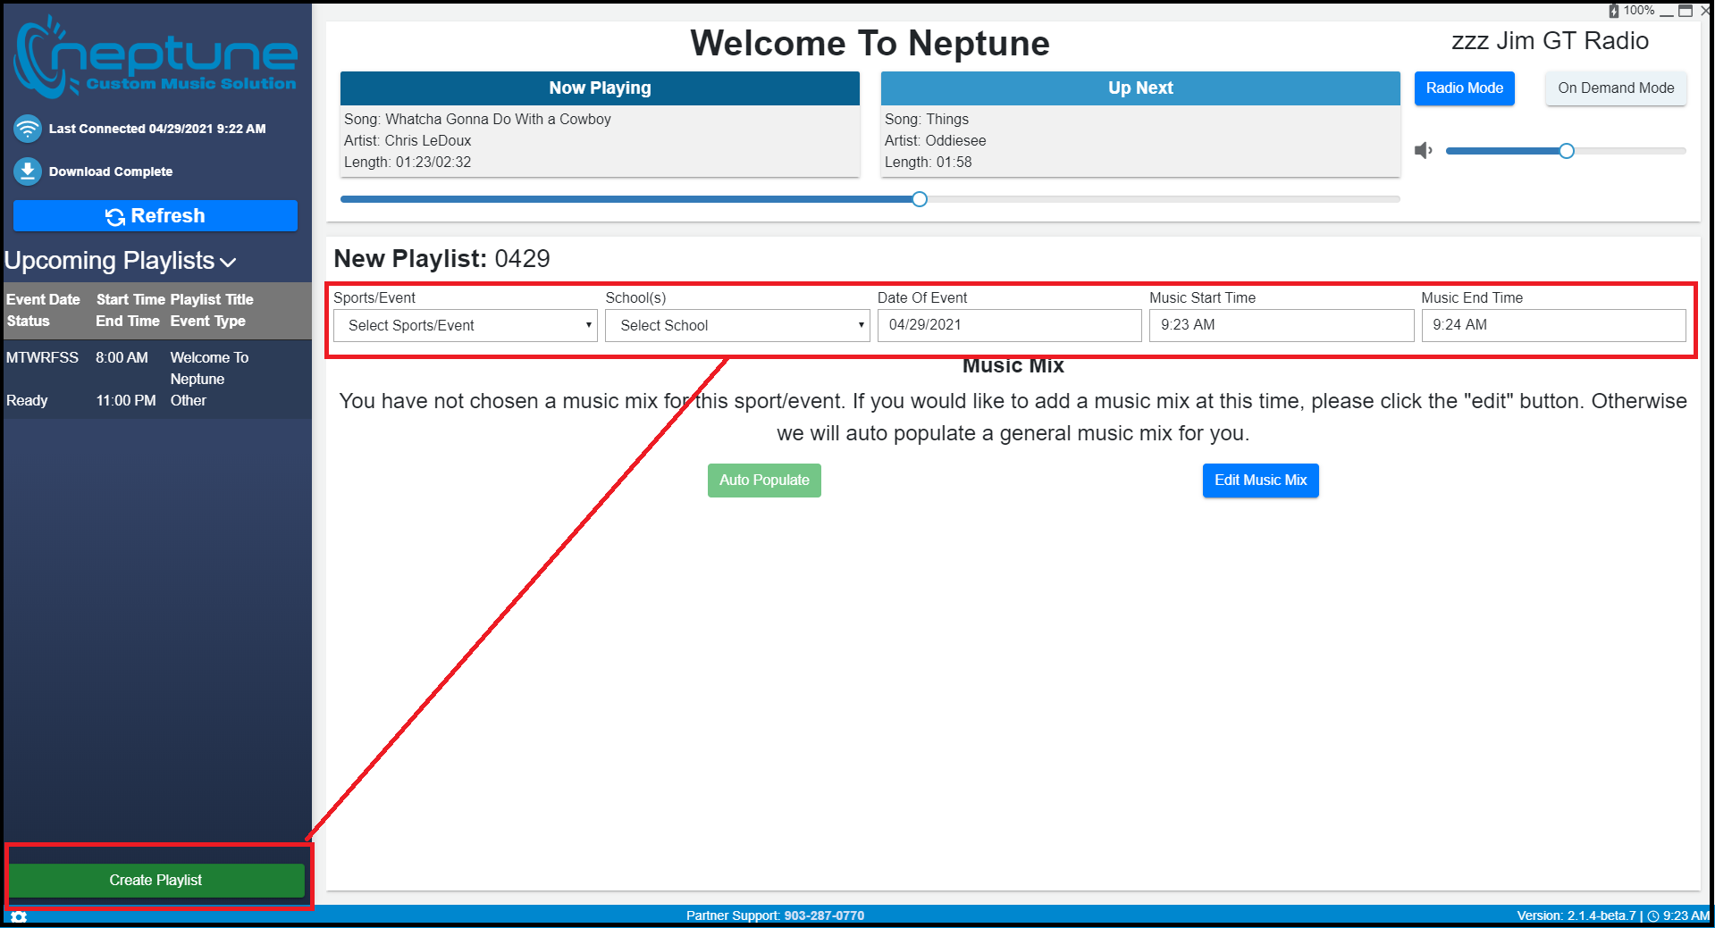Click the Playlist Title column header
Image resolution: width=1715 pixels, height=928 pixels.
(x=212, y=299)
